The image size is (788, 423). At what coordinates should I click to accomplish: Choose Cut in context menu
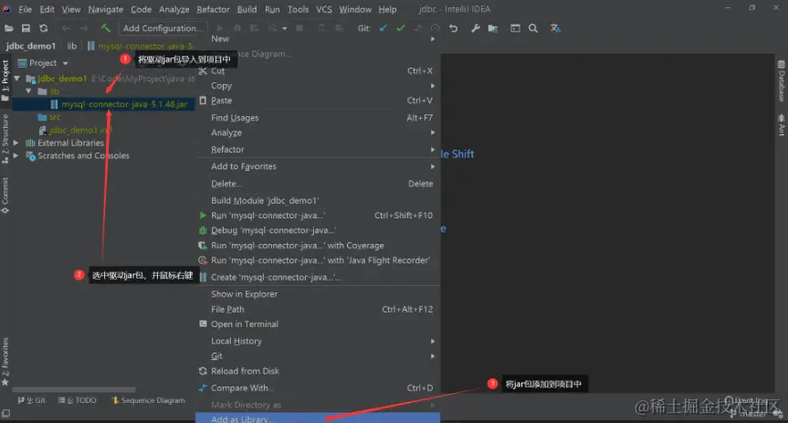pos(318,71)
